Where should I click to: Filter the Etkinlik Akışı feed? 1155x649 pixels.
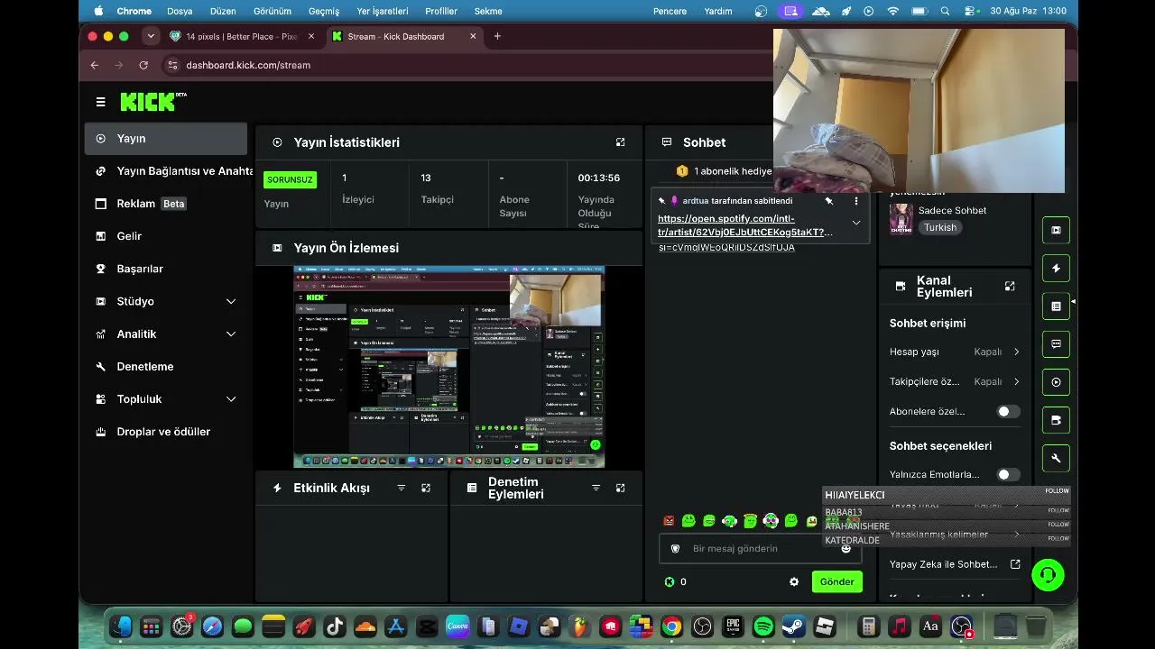point(402,488)
